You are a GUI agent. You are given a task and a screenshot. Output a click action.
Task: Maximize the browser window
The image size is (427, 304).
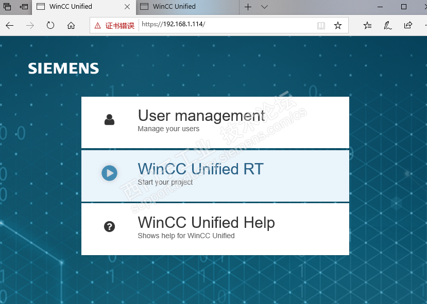(404, 7)
